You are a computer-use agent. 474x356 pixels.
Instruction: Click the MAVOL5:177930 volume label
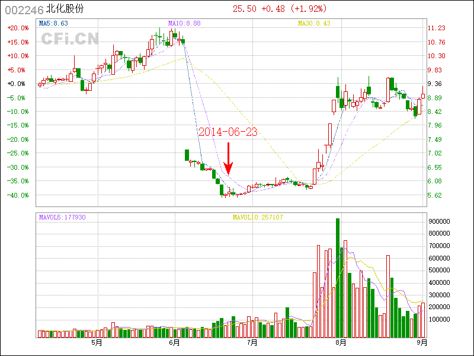click(x=62, y=217)
